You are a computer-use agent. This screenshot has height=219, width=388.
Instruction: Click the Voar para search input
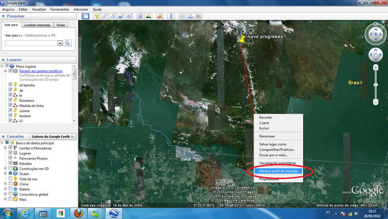tap(31, 43)
